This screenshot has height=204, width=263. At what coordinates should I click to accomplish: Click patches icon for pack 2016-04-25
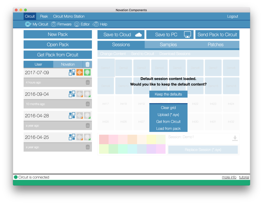point(87,137)
